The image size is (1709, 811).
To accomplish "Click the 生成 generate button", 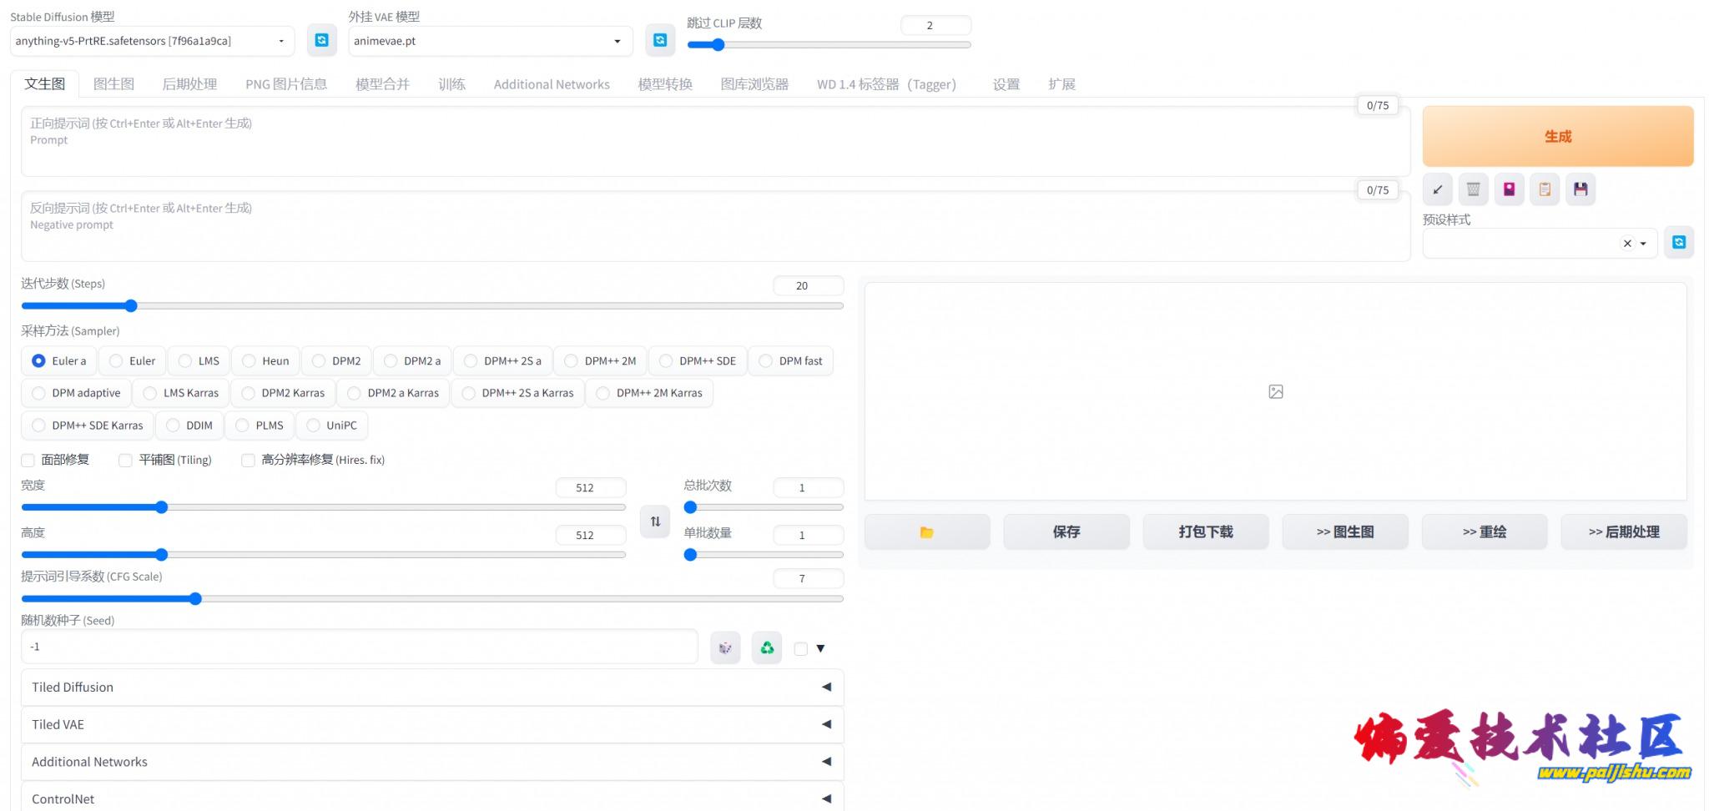I will pos(1558,136).
